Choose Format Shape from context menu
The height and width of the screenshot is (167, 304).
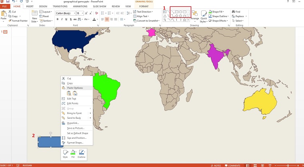click(x=75, y=142)
